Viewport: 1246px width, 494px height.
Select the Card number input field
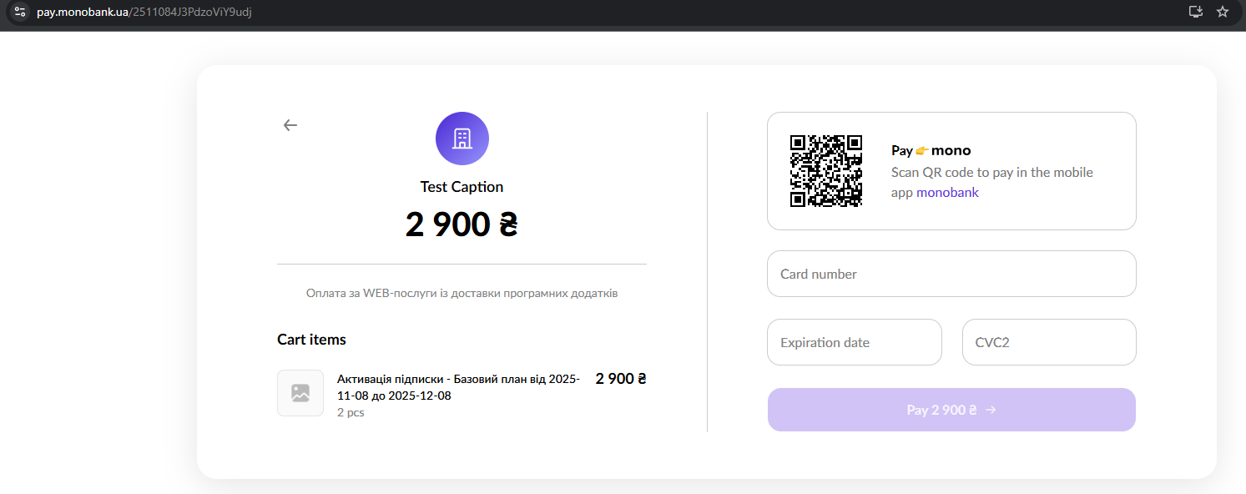pyautogui.click(x=951, y=274)
